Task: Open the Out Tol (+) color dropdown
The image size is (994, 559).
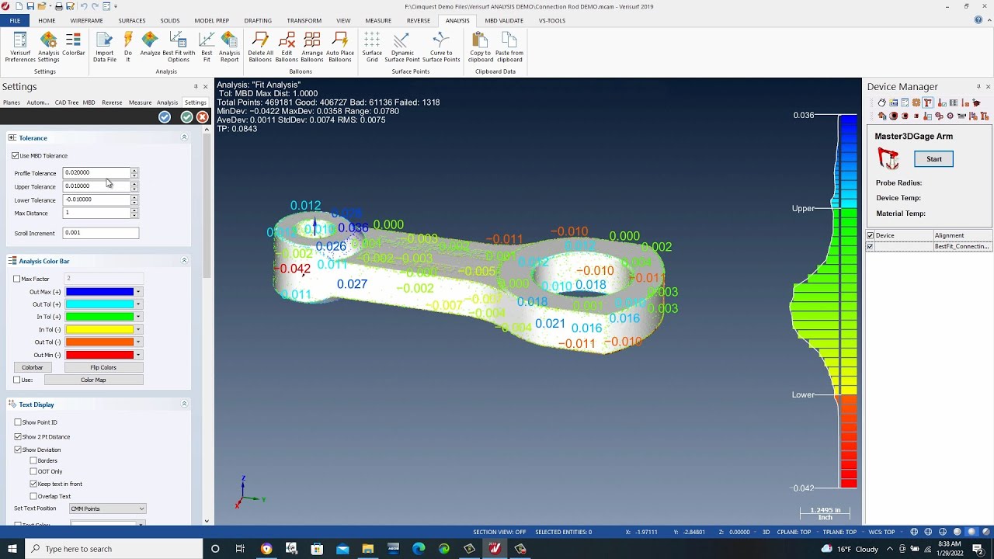Action: 138,304
